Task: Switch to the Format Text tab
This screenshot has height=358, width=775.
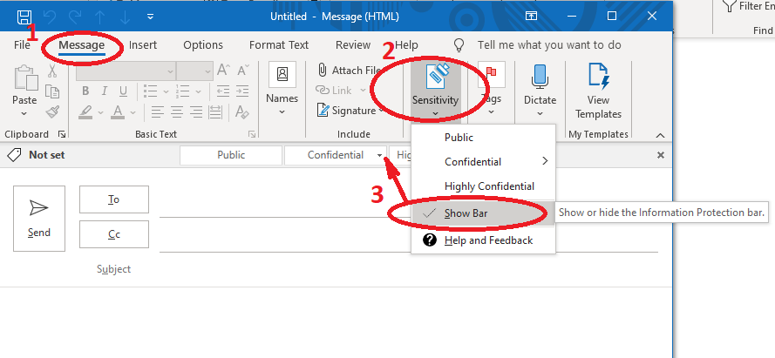Action: click(x=279, y=45)
